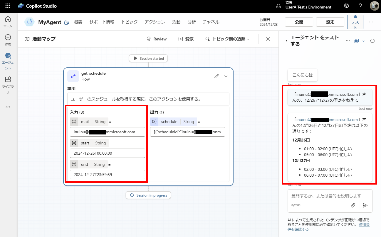The height and width of the screenshot is (237, 381).
Task: Click the Publish button
Action: point(299,22)
